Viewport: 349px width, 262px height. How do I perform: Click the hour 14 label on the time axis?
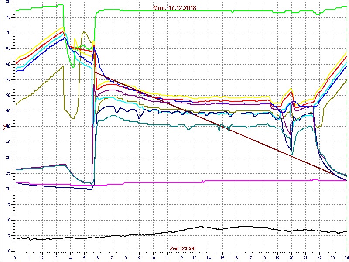[209, 257]
